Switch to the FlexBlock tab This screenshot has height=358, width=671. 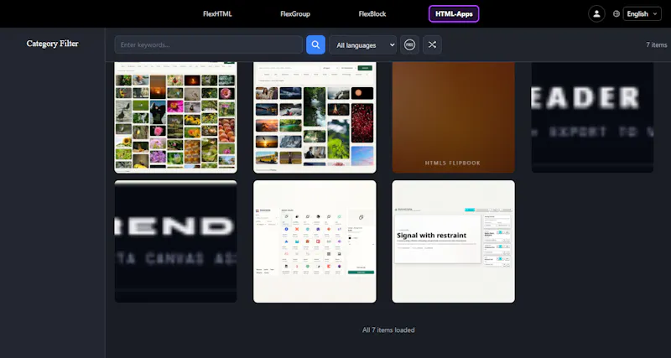pos(372,13)
